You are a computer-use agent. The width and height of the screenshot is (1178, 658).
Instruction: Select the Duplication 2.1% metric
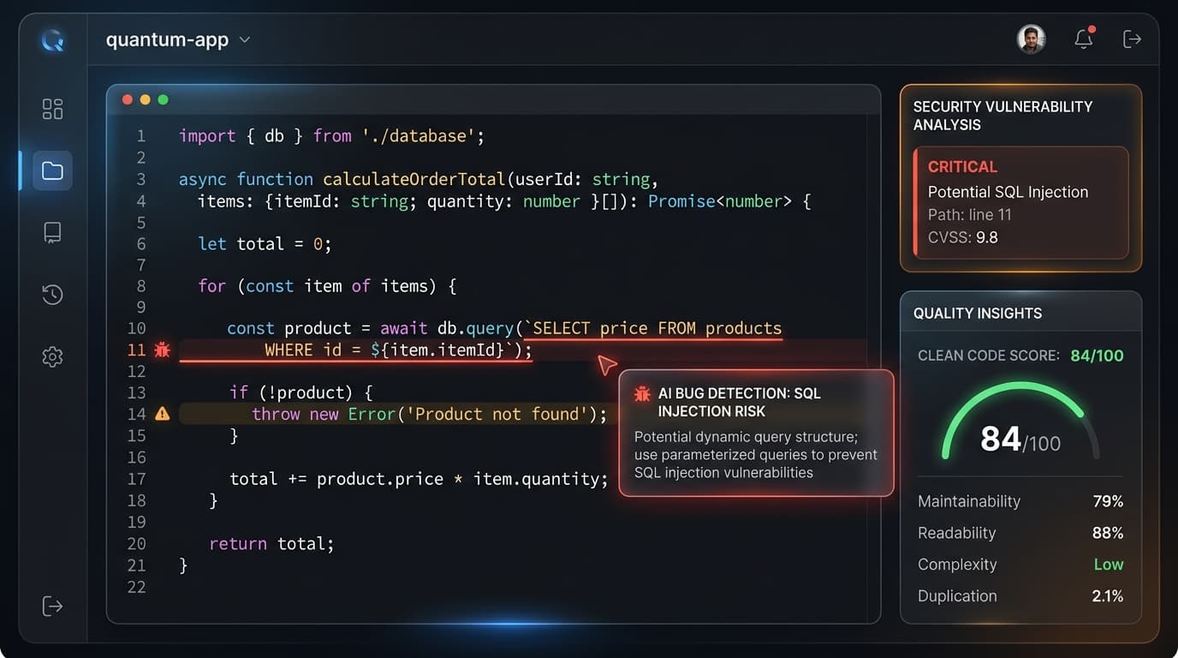pyautogui.click(x=1020, y=596)
